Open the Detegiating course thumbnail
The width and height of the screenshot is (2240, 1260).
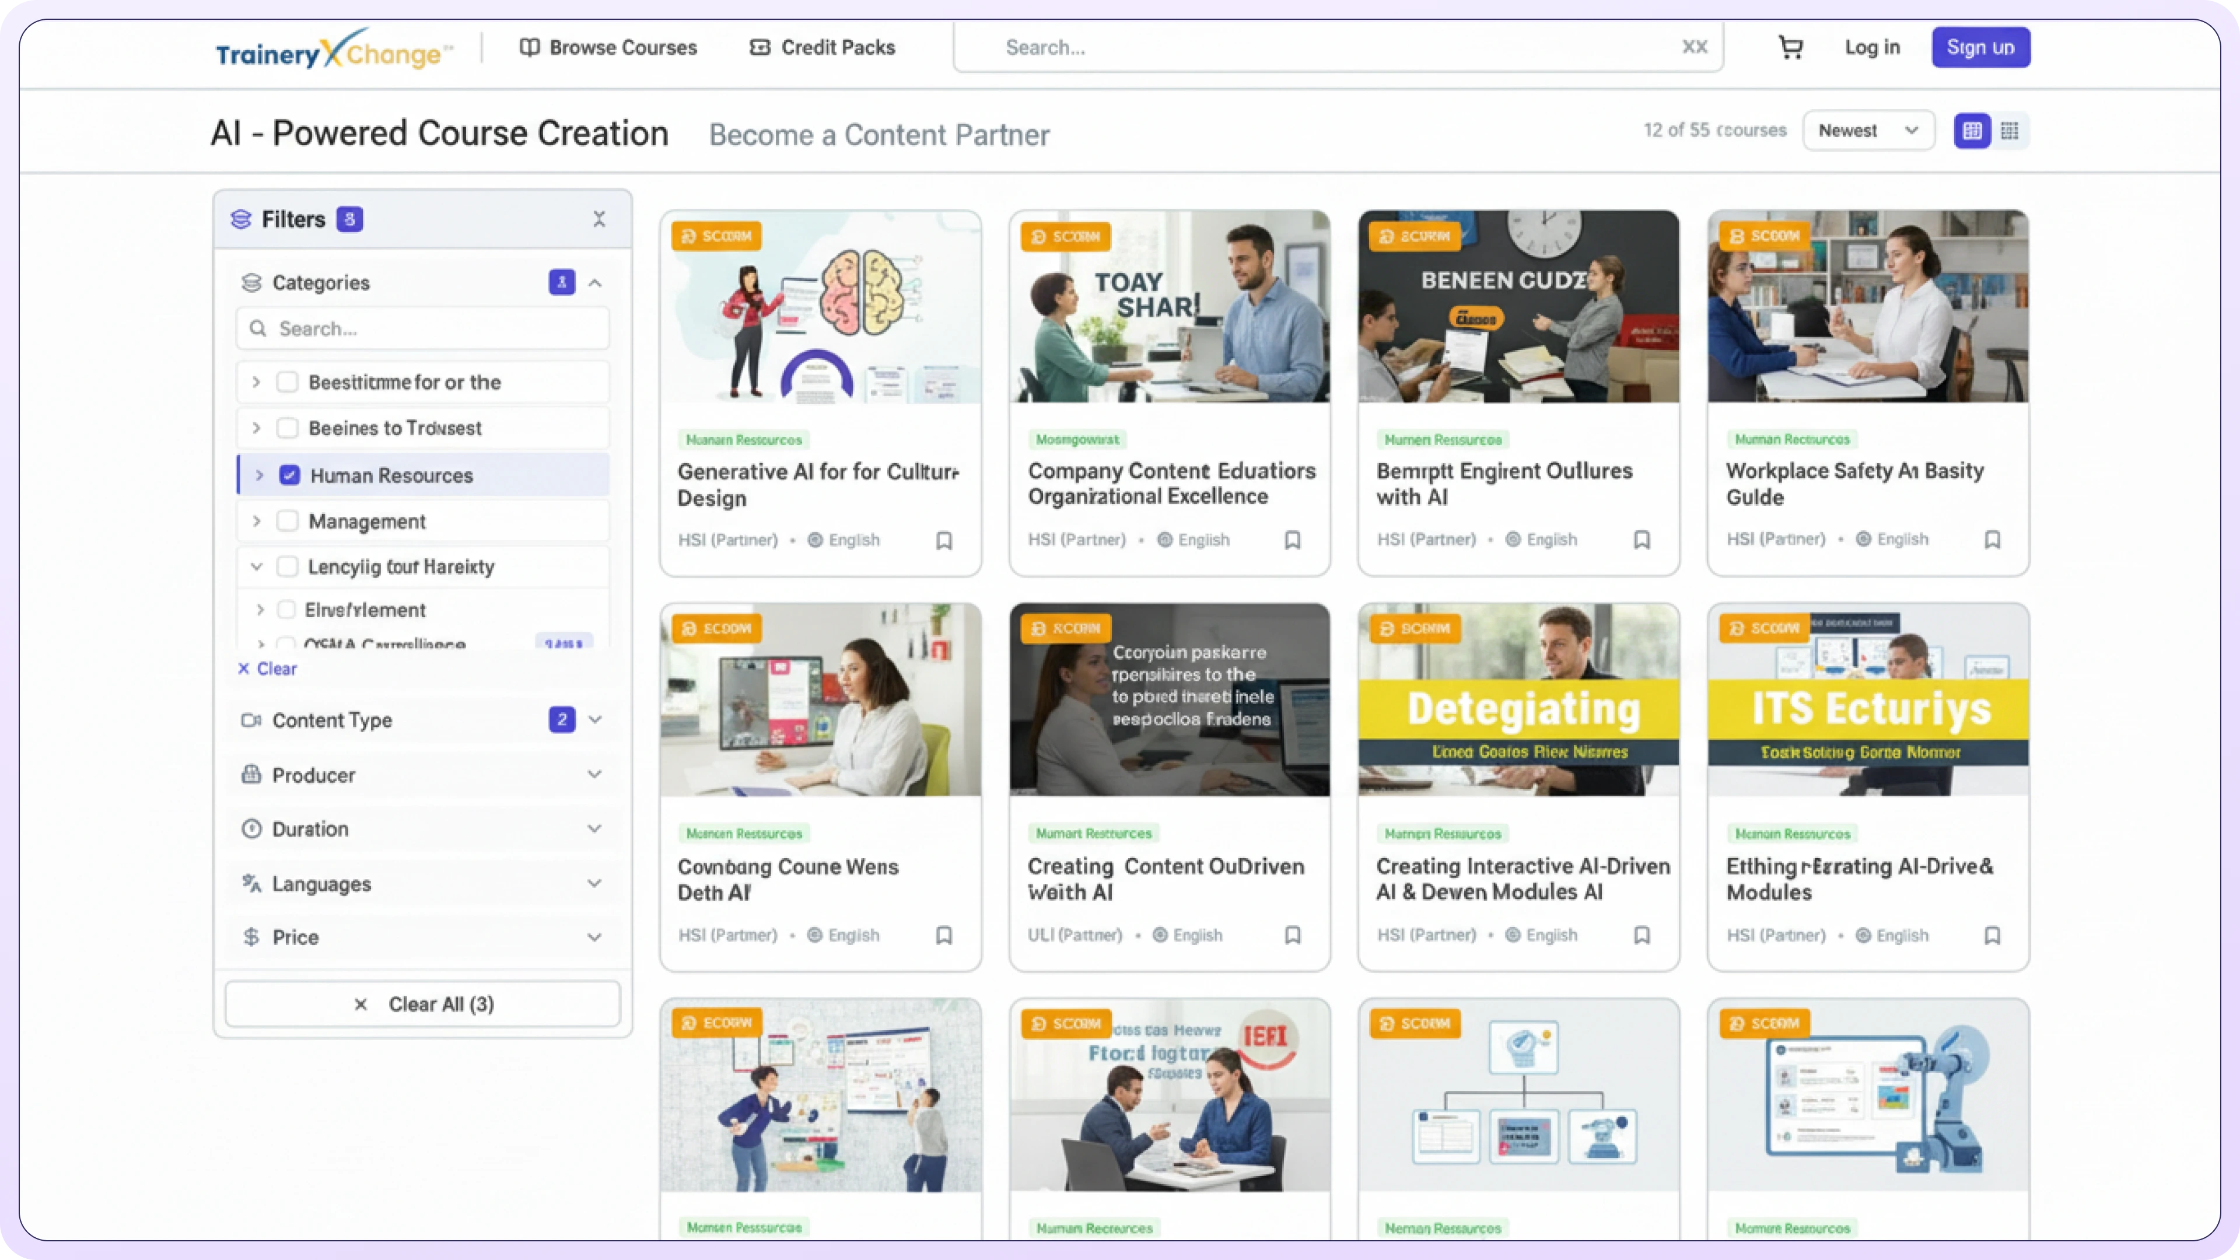click(x=1518, y=700)
